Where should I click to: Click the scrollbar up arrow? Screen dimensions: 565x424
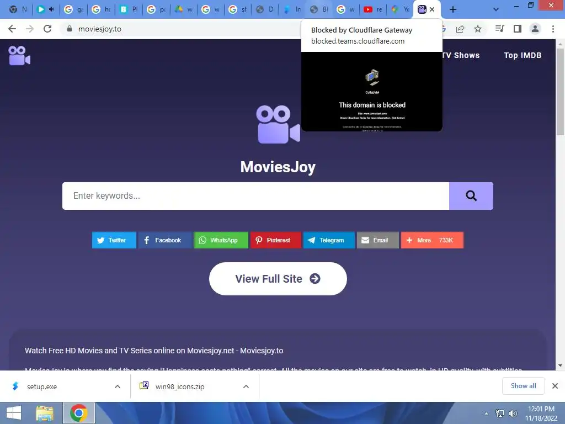(x=561, y=44)
